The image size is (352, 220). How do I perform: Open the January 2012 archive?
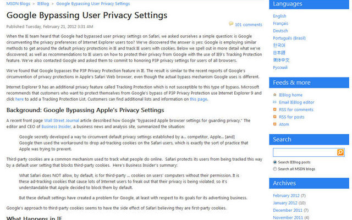coord(285,203)
